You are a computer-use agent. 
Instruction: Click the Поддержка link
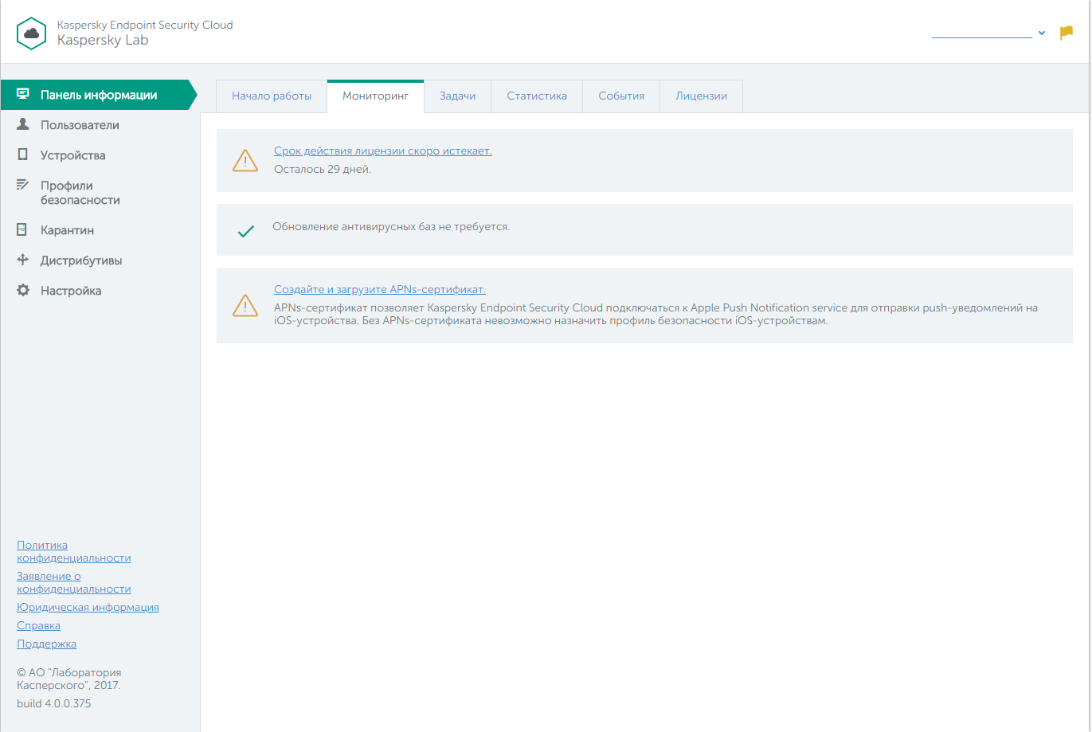[46, 644]
